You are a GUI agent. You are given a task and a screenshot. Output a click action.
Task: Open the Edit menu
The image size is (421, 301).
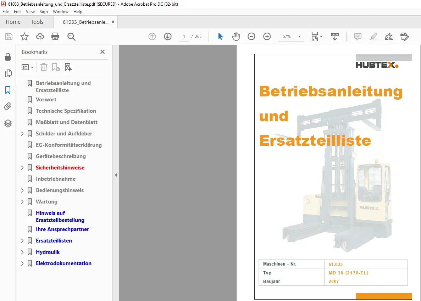(x=17, y=12)
